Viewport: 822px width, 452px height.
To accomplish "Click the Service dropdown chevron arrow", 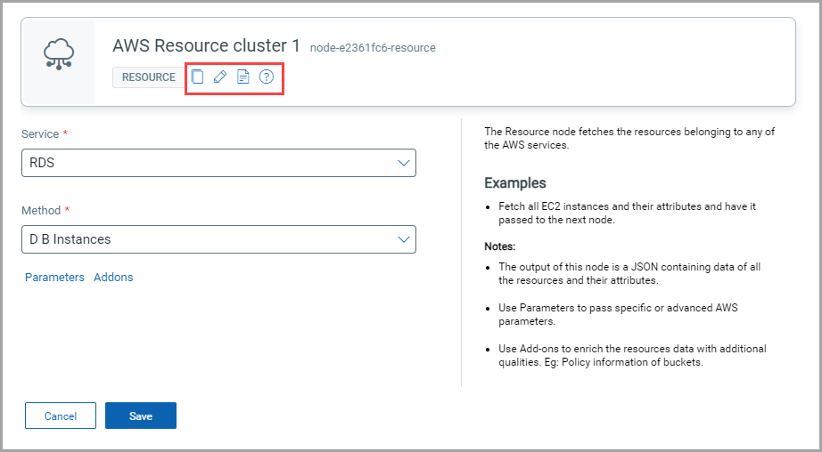I will [x=403, y=163].
